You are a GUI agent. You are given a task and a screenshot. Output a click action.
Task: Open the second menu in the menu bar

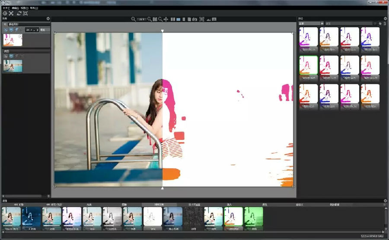(15, 8)
